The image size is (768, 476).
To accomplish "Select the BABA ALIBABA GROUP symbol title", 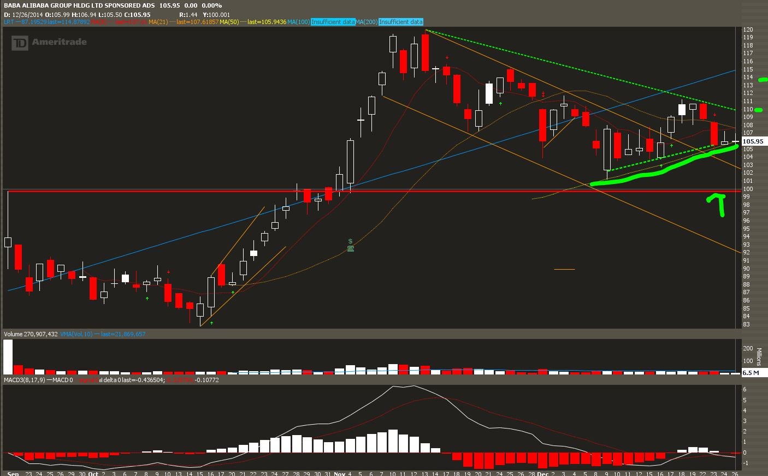I will tap(80, 5).
